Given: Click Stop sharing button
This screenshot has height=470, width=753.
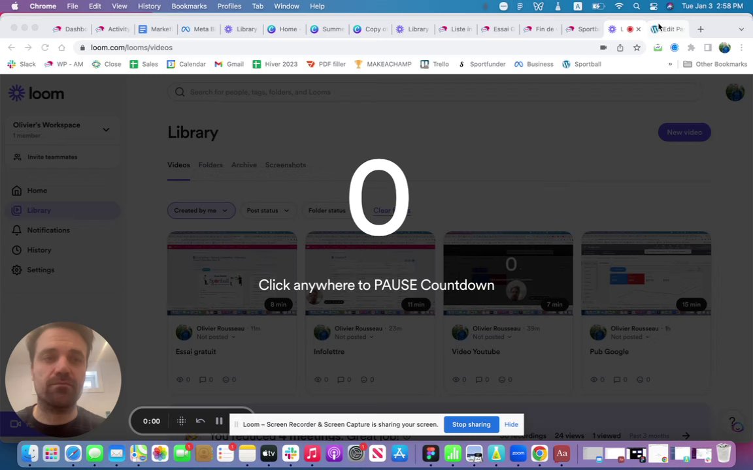Looking at the screenshot, I should 471,424.
